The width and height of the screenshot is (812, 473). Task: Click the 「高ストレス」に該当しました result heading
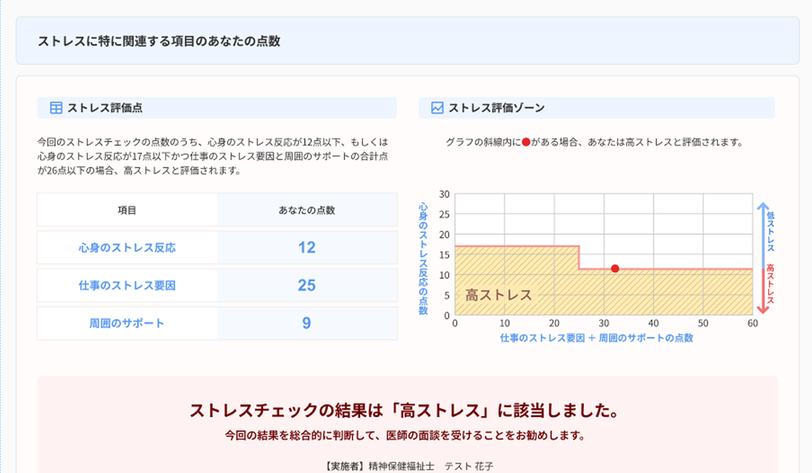(x=404, y=411)
